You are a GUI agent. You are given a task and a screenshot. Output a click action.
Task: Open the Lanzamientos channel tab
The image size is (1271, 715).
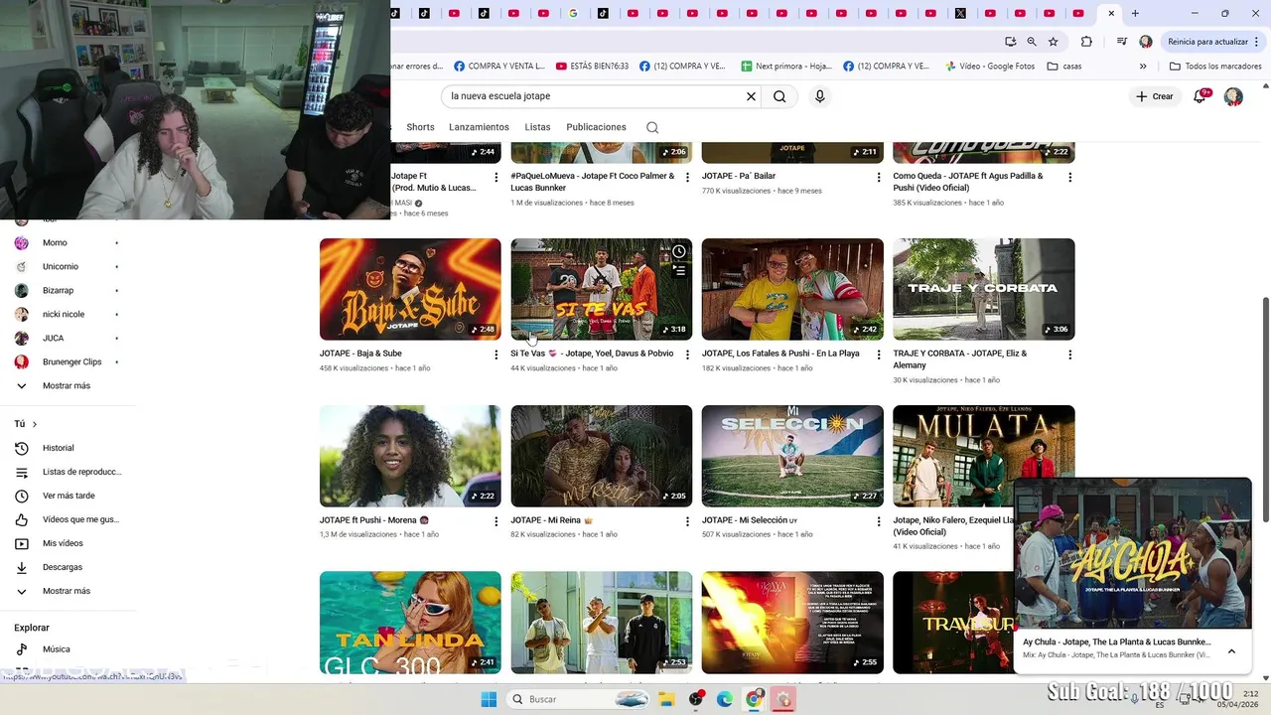pyautogui.click(x=479, y=127)
